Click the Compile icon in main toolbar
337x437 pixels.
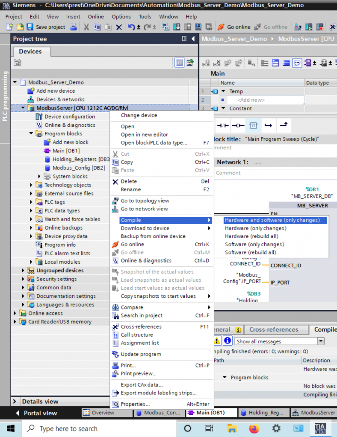click(166, 27)
